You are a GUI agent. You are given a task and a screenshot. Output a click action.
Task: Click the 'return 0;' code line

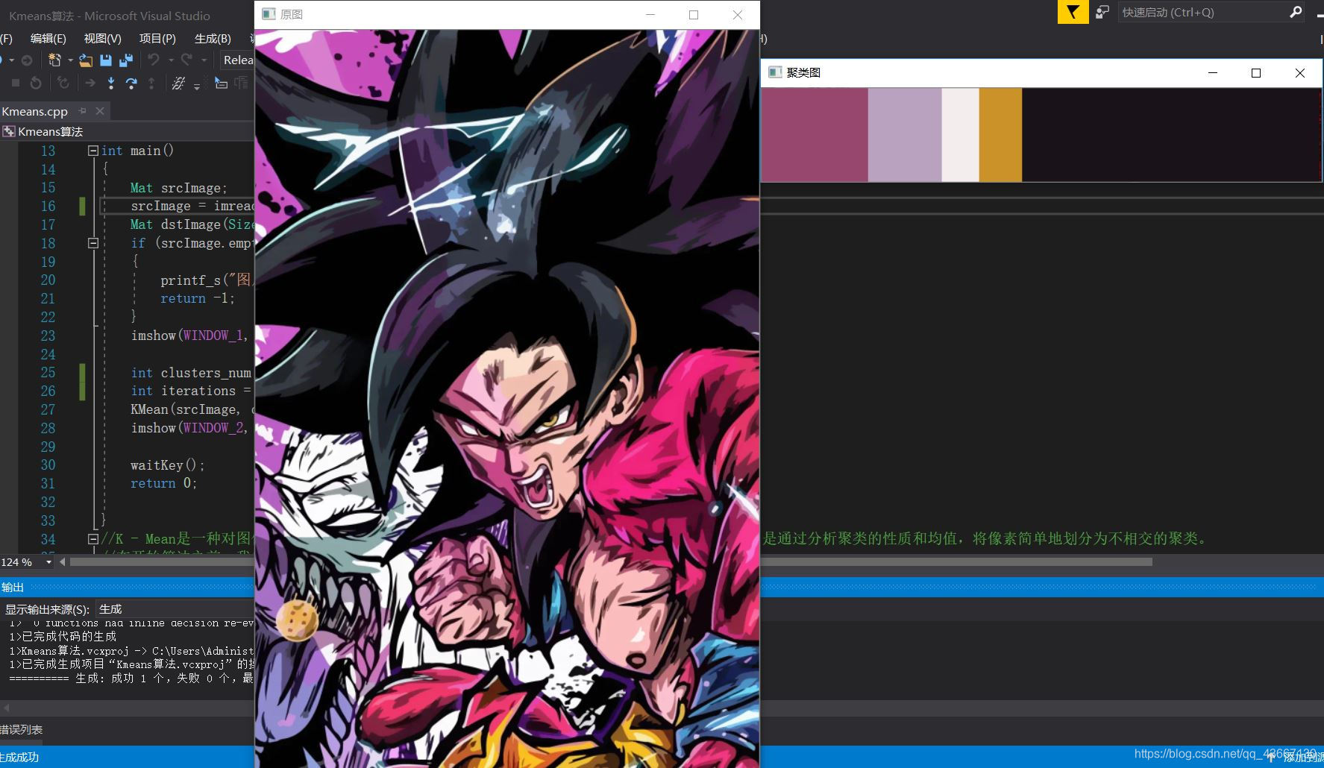pyautogui.click(x=164, y=483)
